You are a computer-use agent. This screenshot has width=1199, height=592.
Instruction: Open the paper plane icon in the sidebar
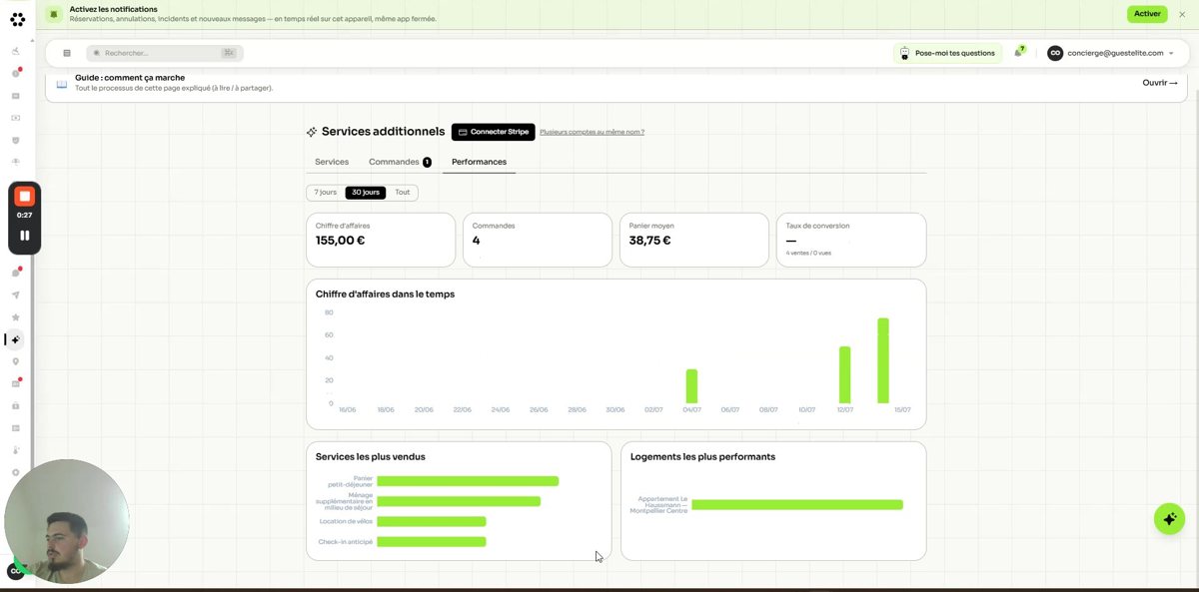(16, 296)
